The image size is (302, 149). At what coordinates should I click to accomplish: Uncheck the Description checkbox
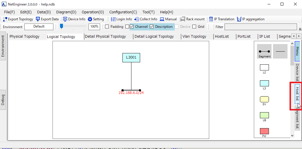(151, 27)
